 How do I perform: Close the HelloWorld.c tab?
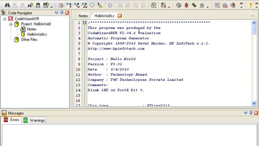120,16
